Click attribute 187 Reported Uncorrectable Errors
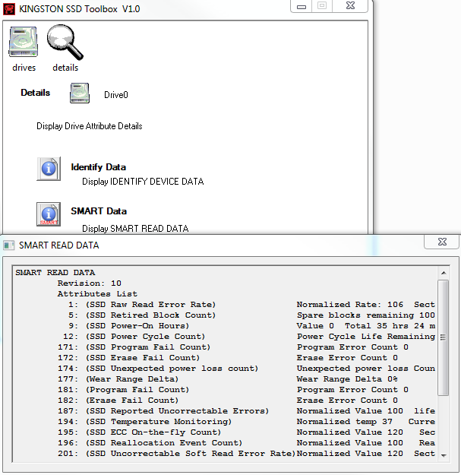 (163, 410)
